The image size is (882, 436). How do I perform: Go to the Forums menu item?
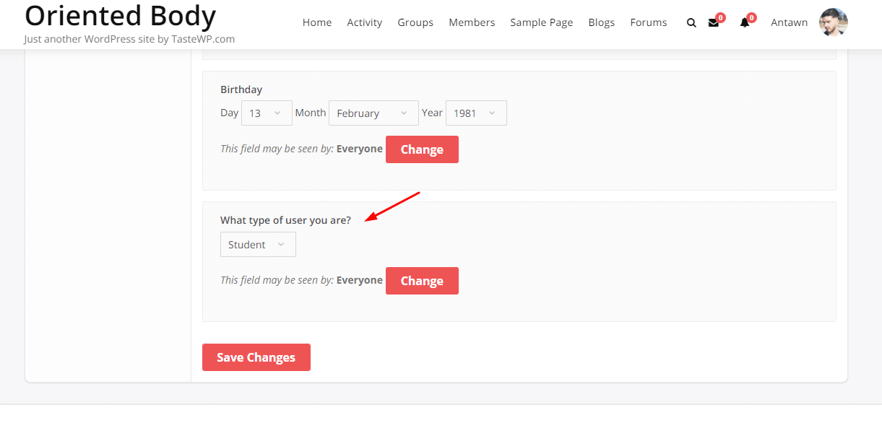point(648,22)
